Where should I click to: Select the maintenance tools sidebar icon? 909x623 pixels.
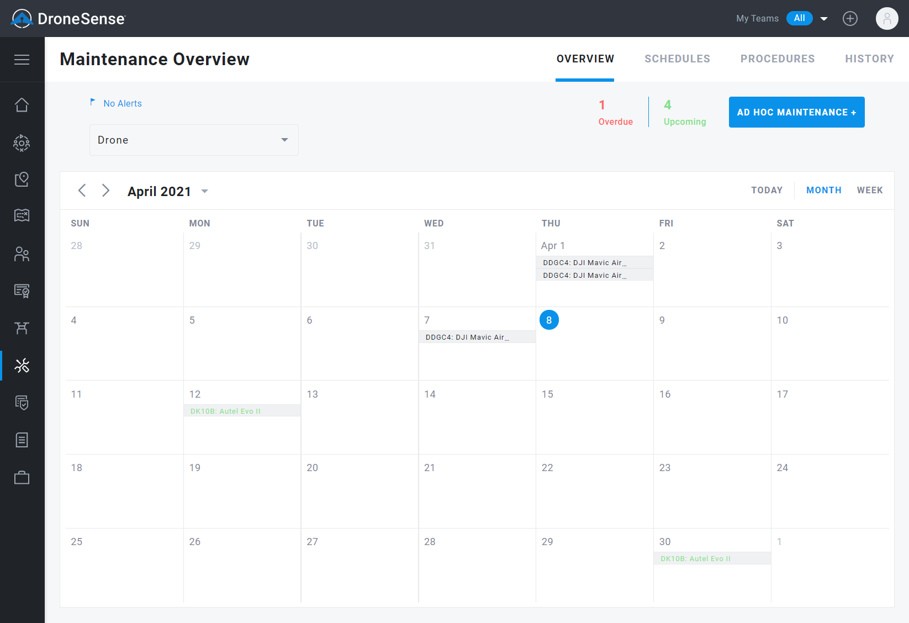tap(22, 366)
